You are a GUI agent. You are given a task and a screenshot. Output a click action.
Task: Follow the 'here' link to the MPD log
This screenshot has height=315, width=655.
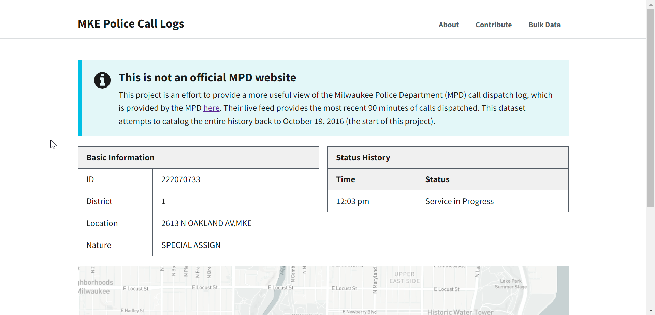click(212, 108)
